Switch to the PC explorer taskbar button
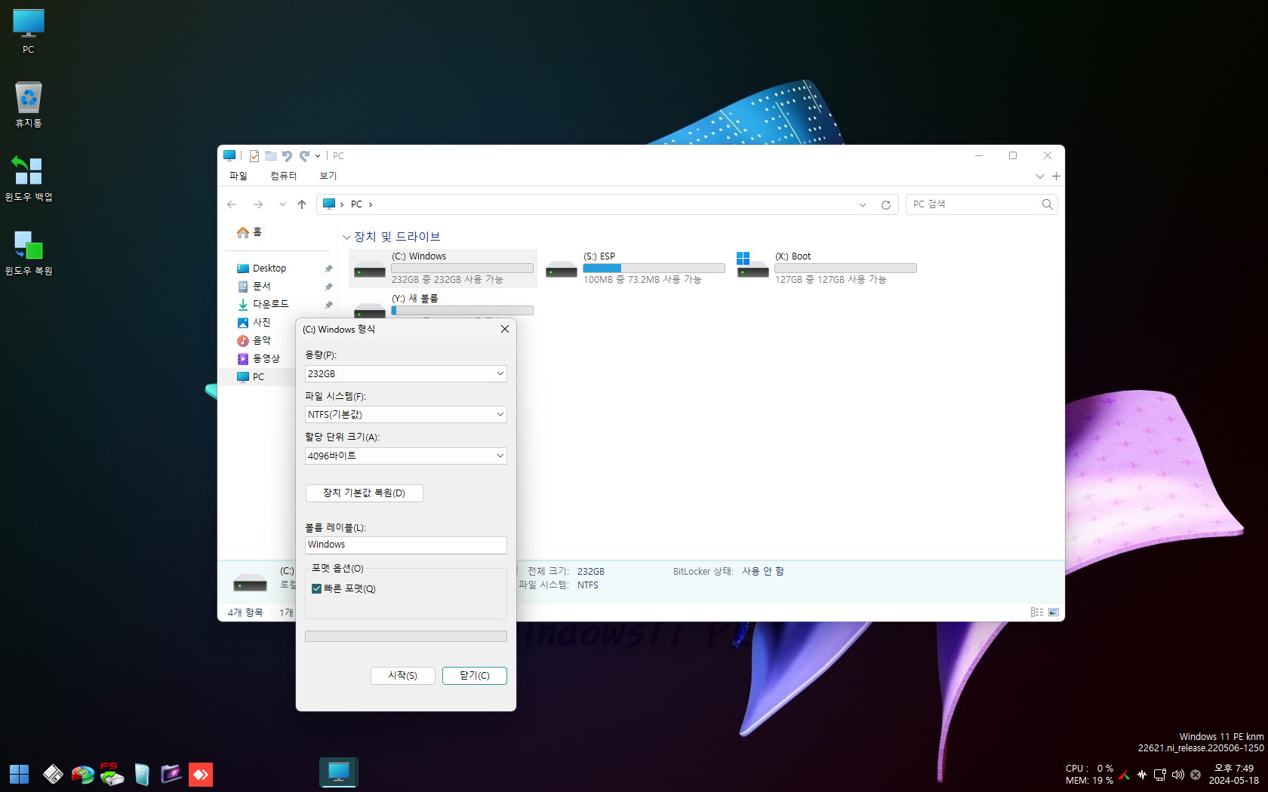 click(x=338, y=772)
